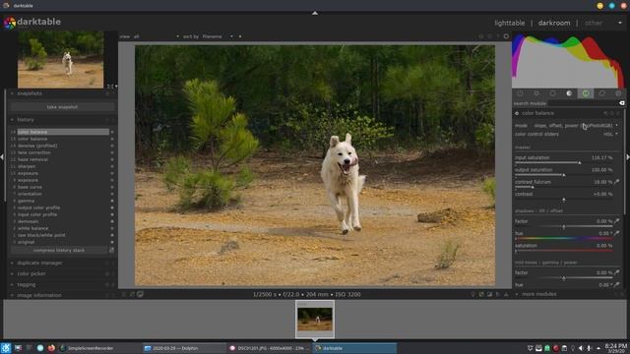
Task: Click the navigation preview thumbnail
Action: click(60, 59)
